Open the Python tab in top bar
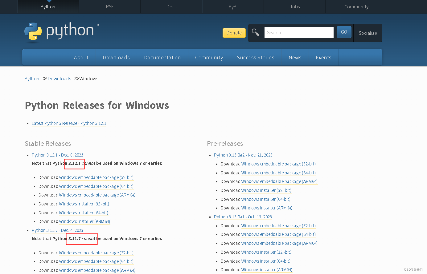427x274 pixels. pyautogui.click(x=48, y=7)
